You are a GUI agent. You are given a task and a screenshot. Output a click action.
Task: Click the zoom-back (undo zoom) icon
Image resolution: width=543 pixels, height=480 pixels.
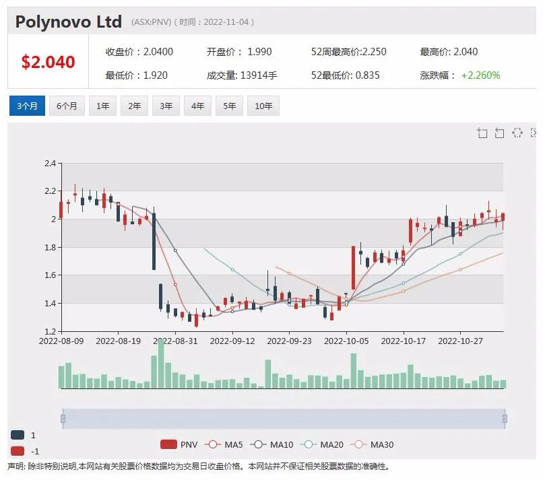(499, 133)
